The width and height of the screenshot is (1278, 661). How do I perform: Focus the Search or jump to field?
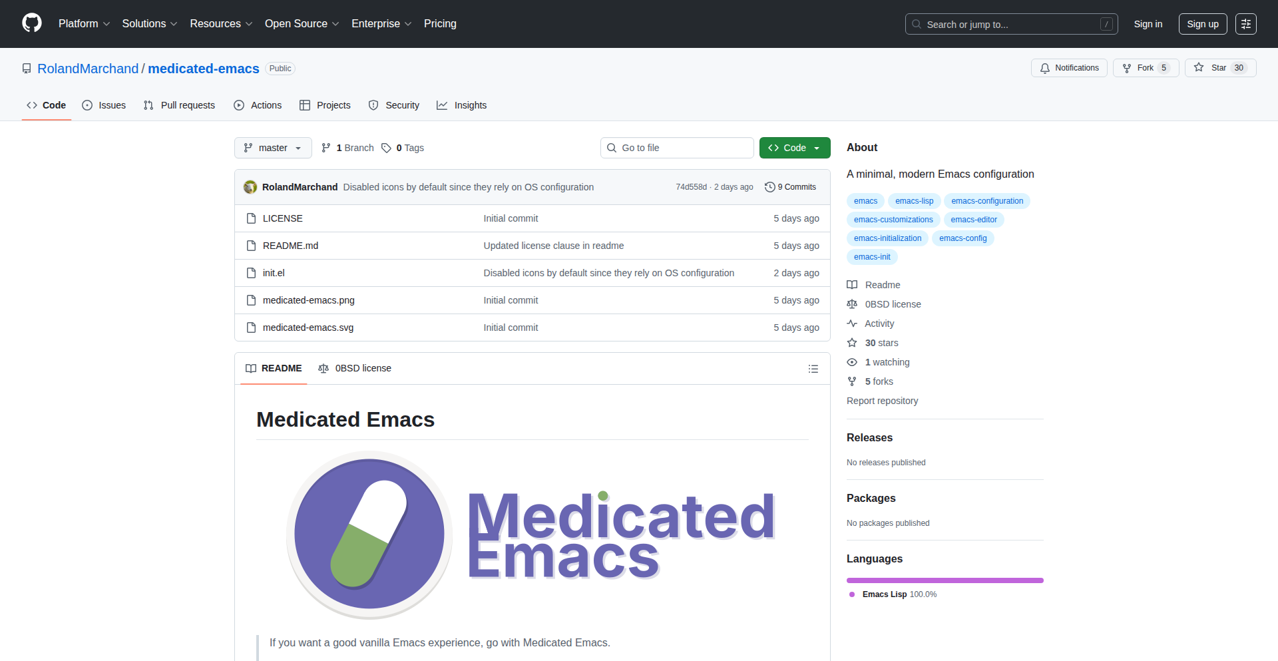(1011, 24)
